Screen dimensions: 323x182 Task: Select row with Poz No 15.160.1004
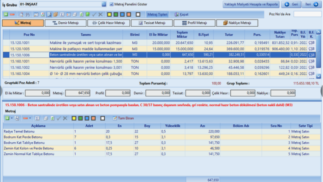click(159, 73)
